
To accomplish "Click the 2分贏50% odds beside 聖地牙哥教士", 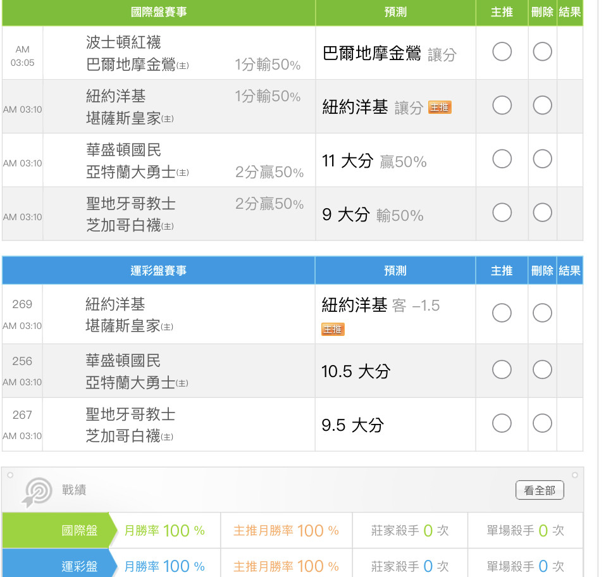I will (269, 204).
